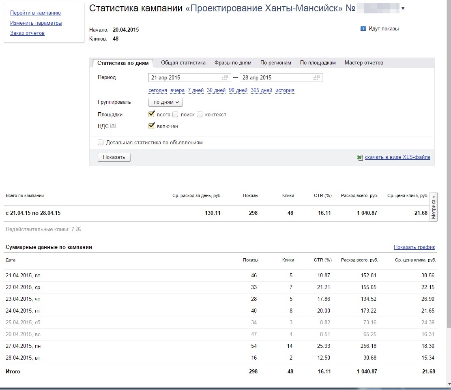The image size is (451, 390).
Task: Open the Мастер отчётов tab
Action: point(364,63)
